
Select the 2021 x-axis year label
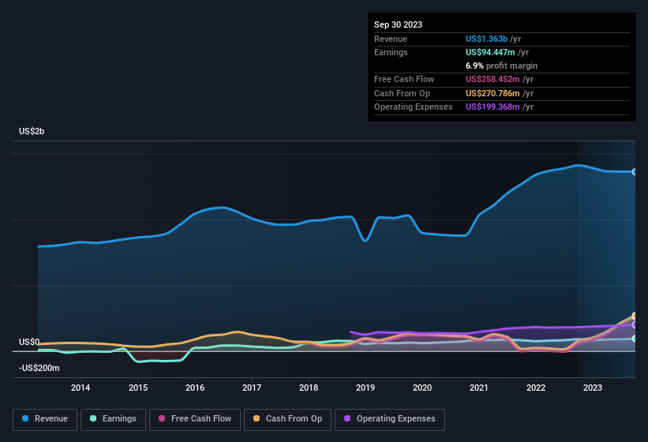[478, 388]
